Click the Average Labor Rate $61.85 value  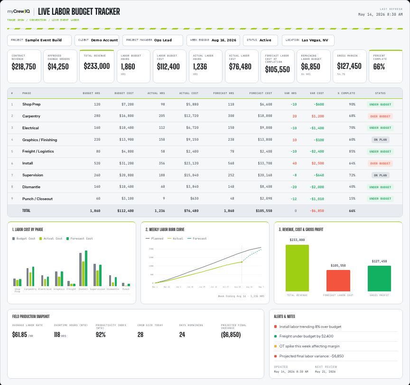(x=20, y=335)
